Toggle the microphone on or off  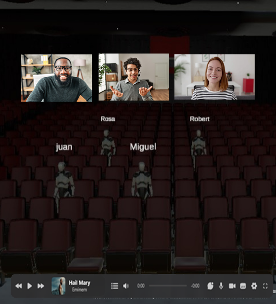[x=221, y=286]
